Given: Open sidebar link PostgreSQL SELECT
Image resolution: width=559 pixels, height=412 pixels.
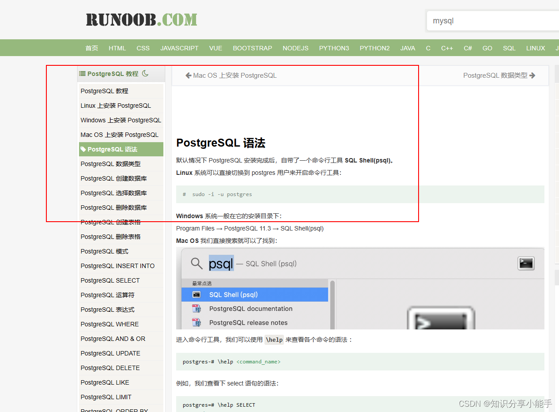Looking at the screenshot, I should (x=110, y=280).
